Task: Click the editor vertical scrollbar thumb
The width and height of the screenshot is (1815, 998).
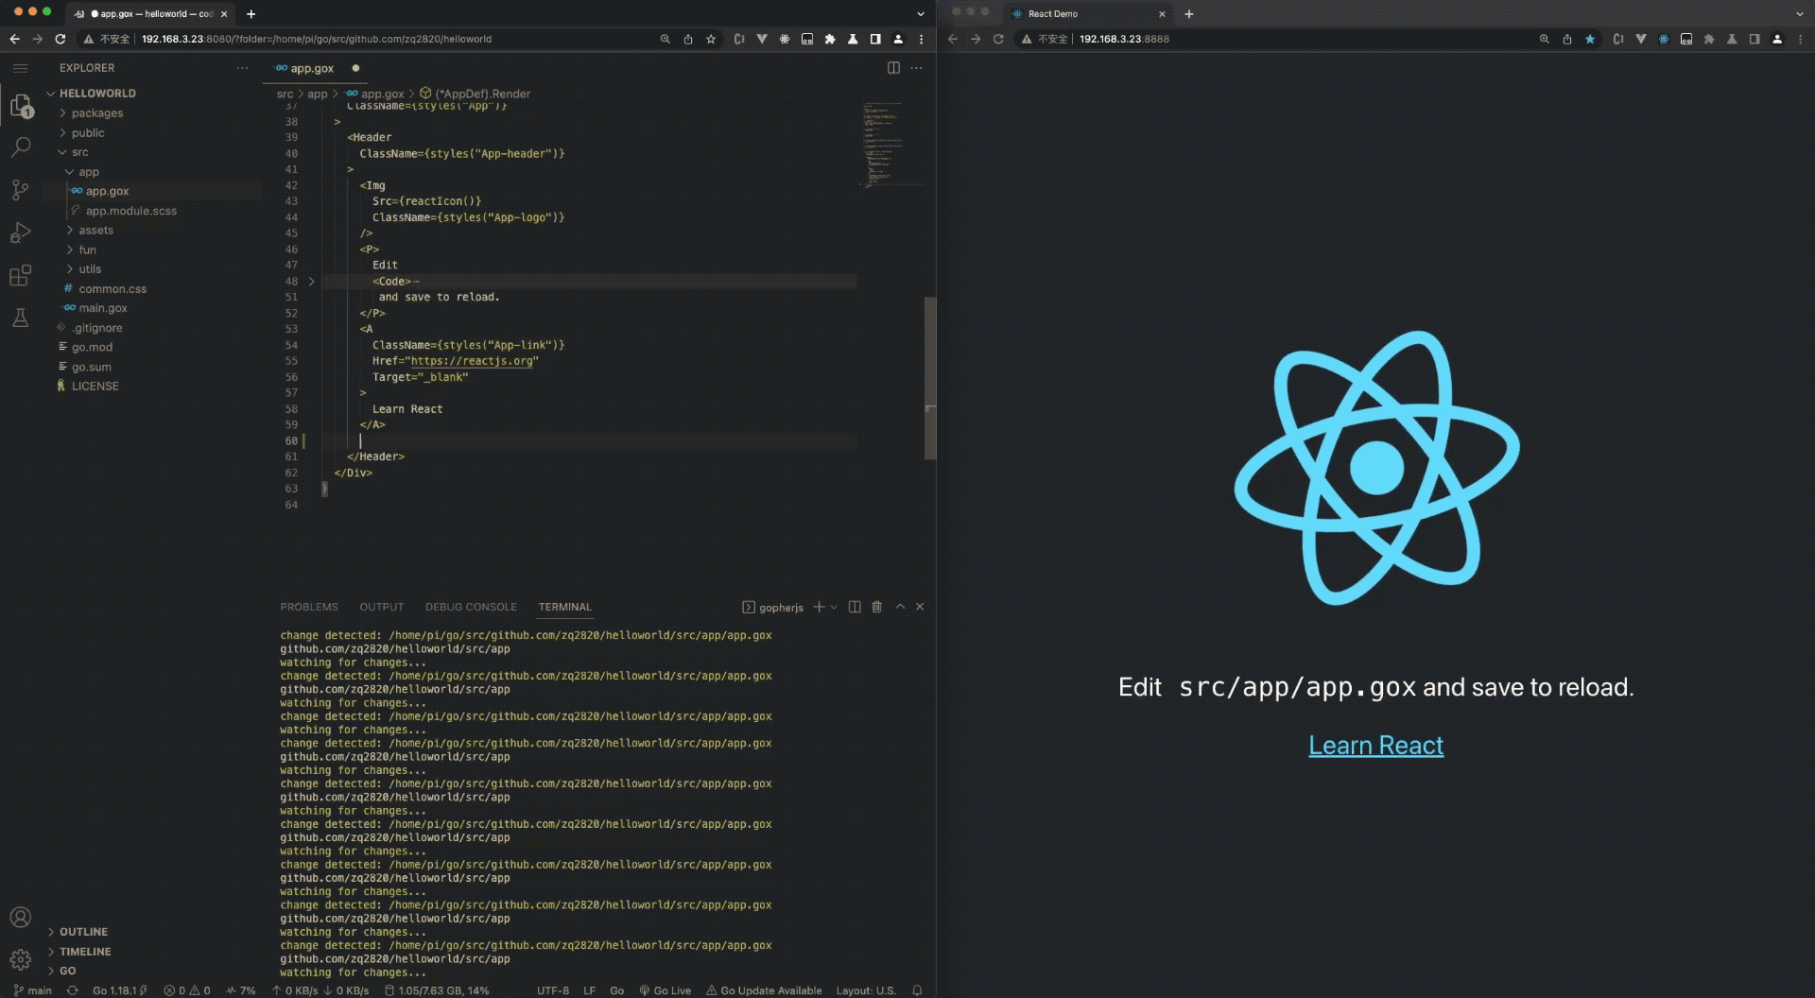Action: 930,378
